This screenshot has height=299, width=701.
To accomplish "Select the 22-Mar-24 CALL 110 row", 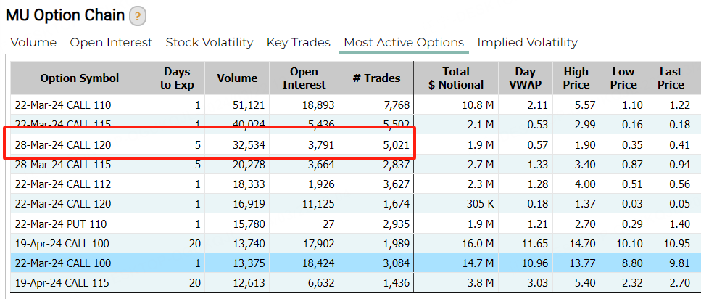I will tap(352, 105).
